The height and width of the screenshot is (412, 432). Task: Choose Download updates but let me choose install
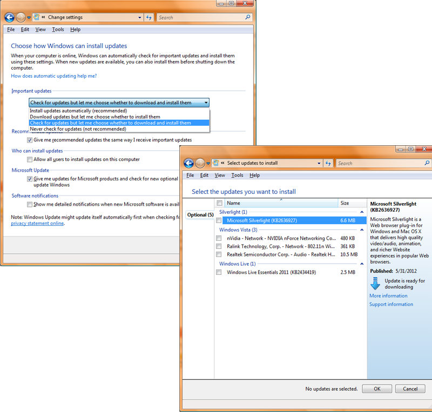[119, 117]
